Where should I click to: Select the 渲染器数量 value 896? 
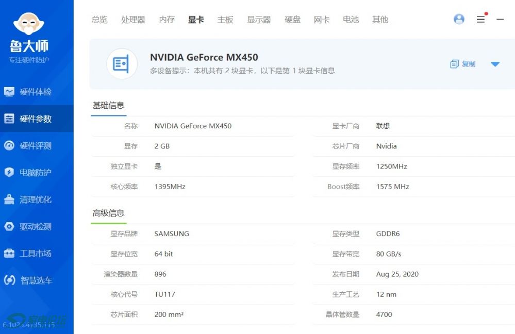coord(160,274)
